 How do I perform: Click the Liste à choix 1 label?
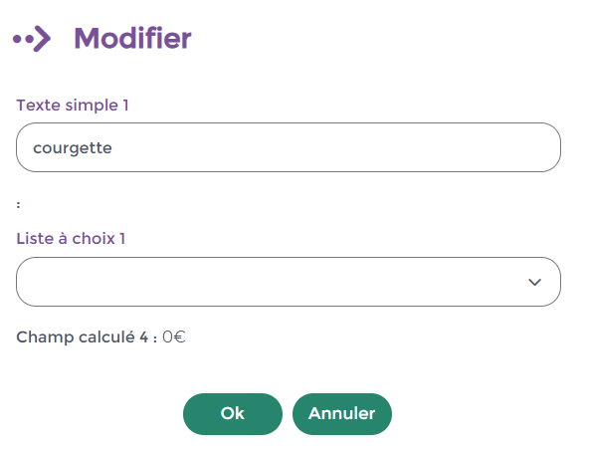point(71,239)
